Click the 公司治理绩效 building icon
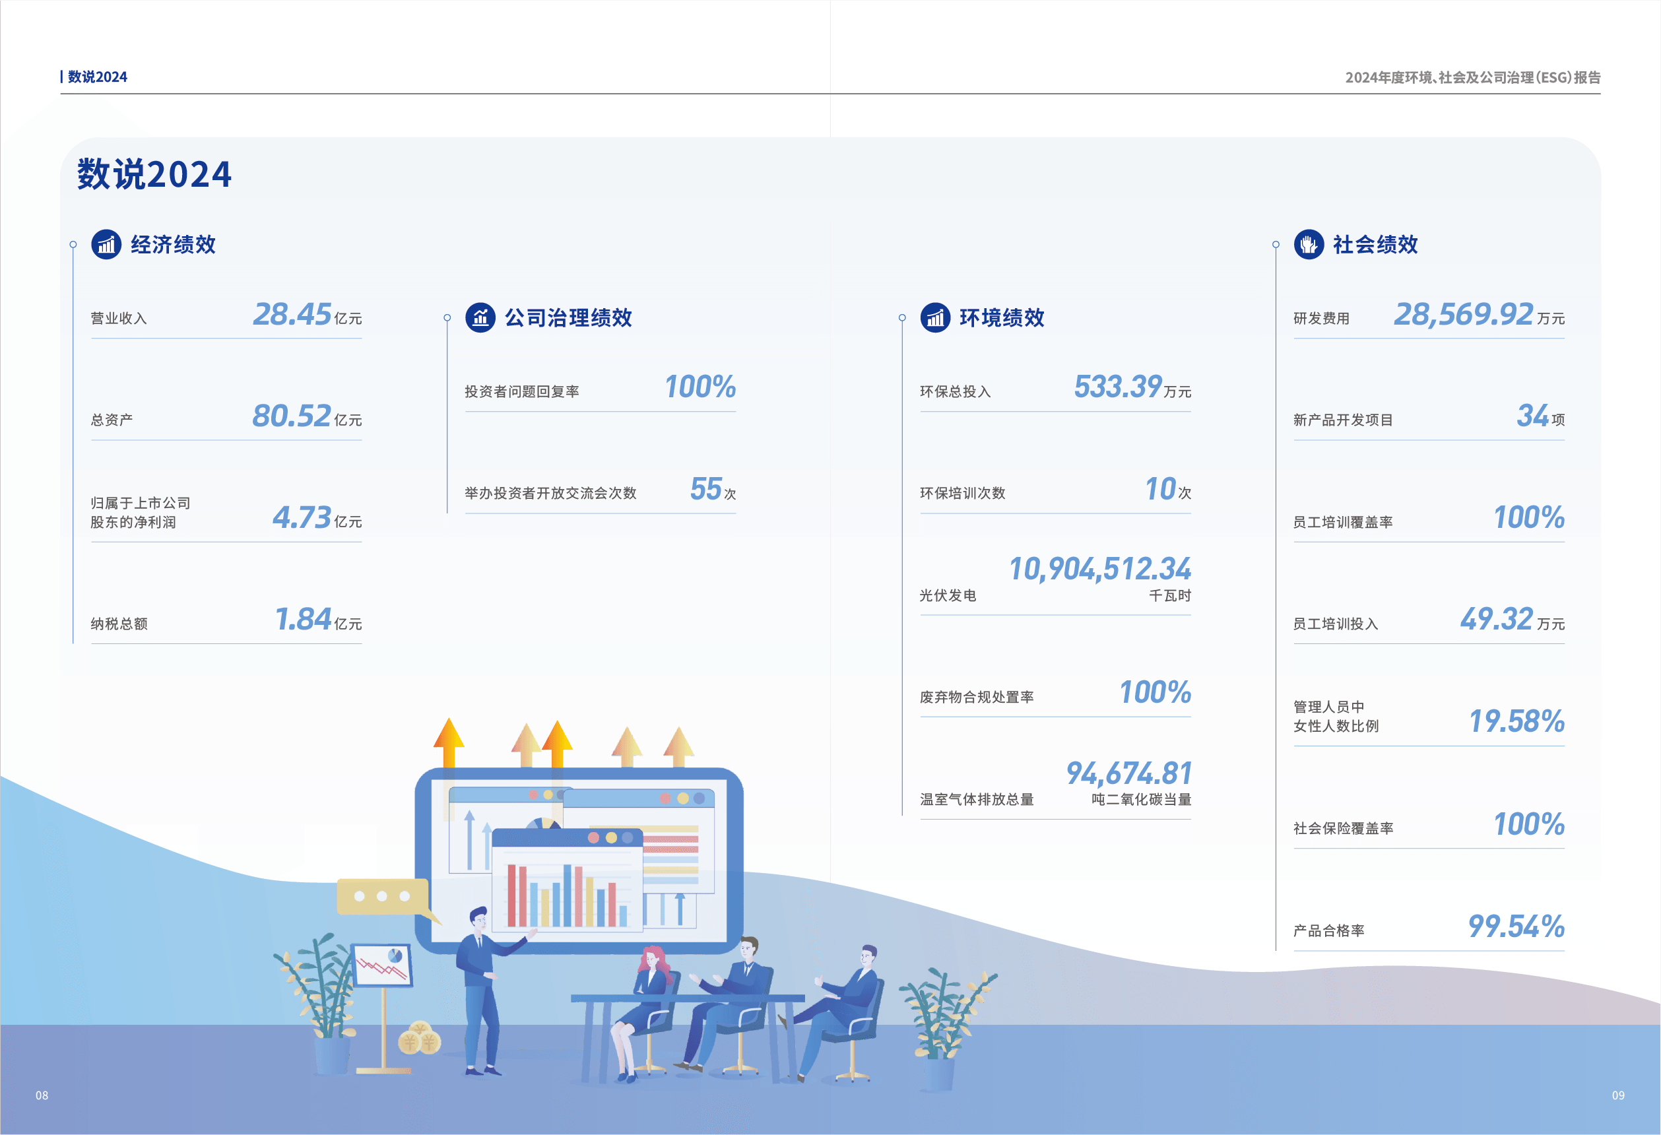The width and height of the screenshot is (1661, 1135). [480, 317]
